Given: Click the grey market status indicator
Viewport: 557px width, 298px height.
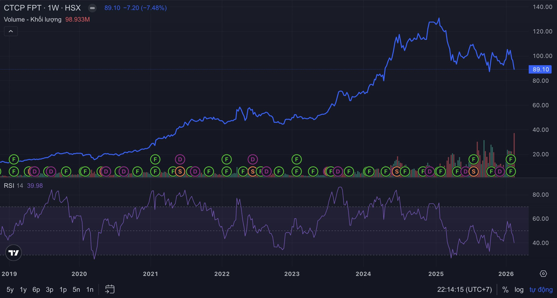Looking at the screenshot, I should tap(92, 8).
